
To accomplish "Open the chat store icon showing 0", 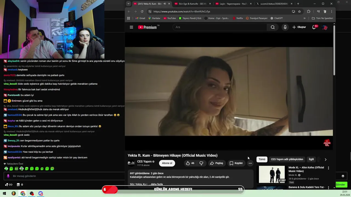I will [x=20, y=185].
